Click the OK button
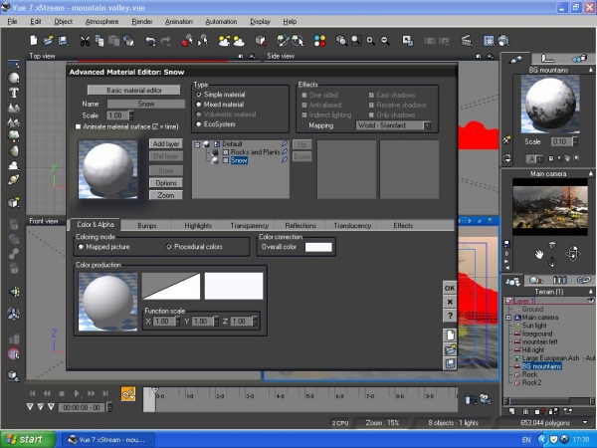This screenshot has height=448, width=597. click(450, 288)
